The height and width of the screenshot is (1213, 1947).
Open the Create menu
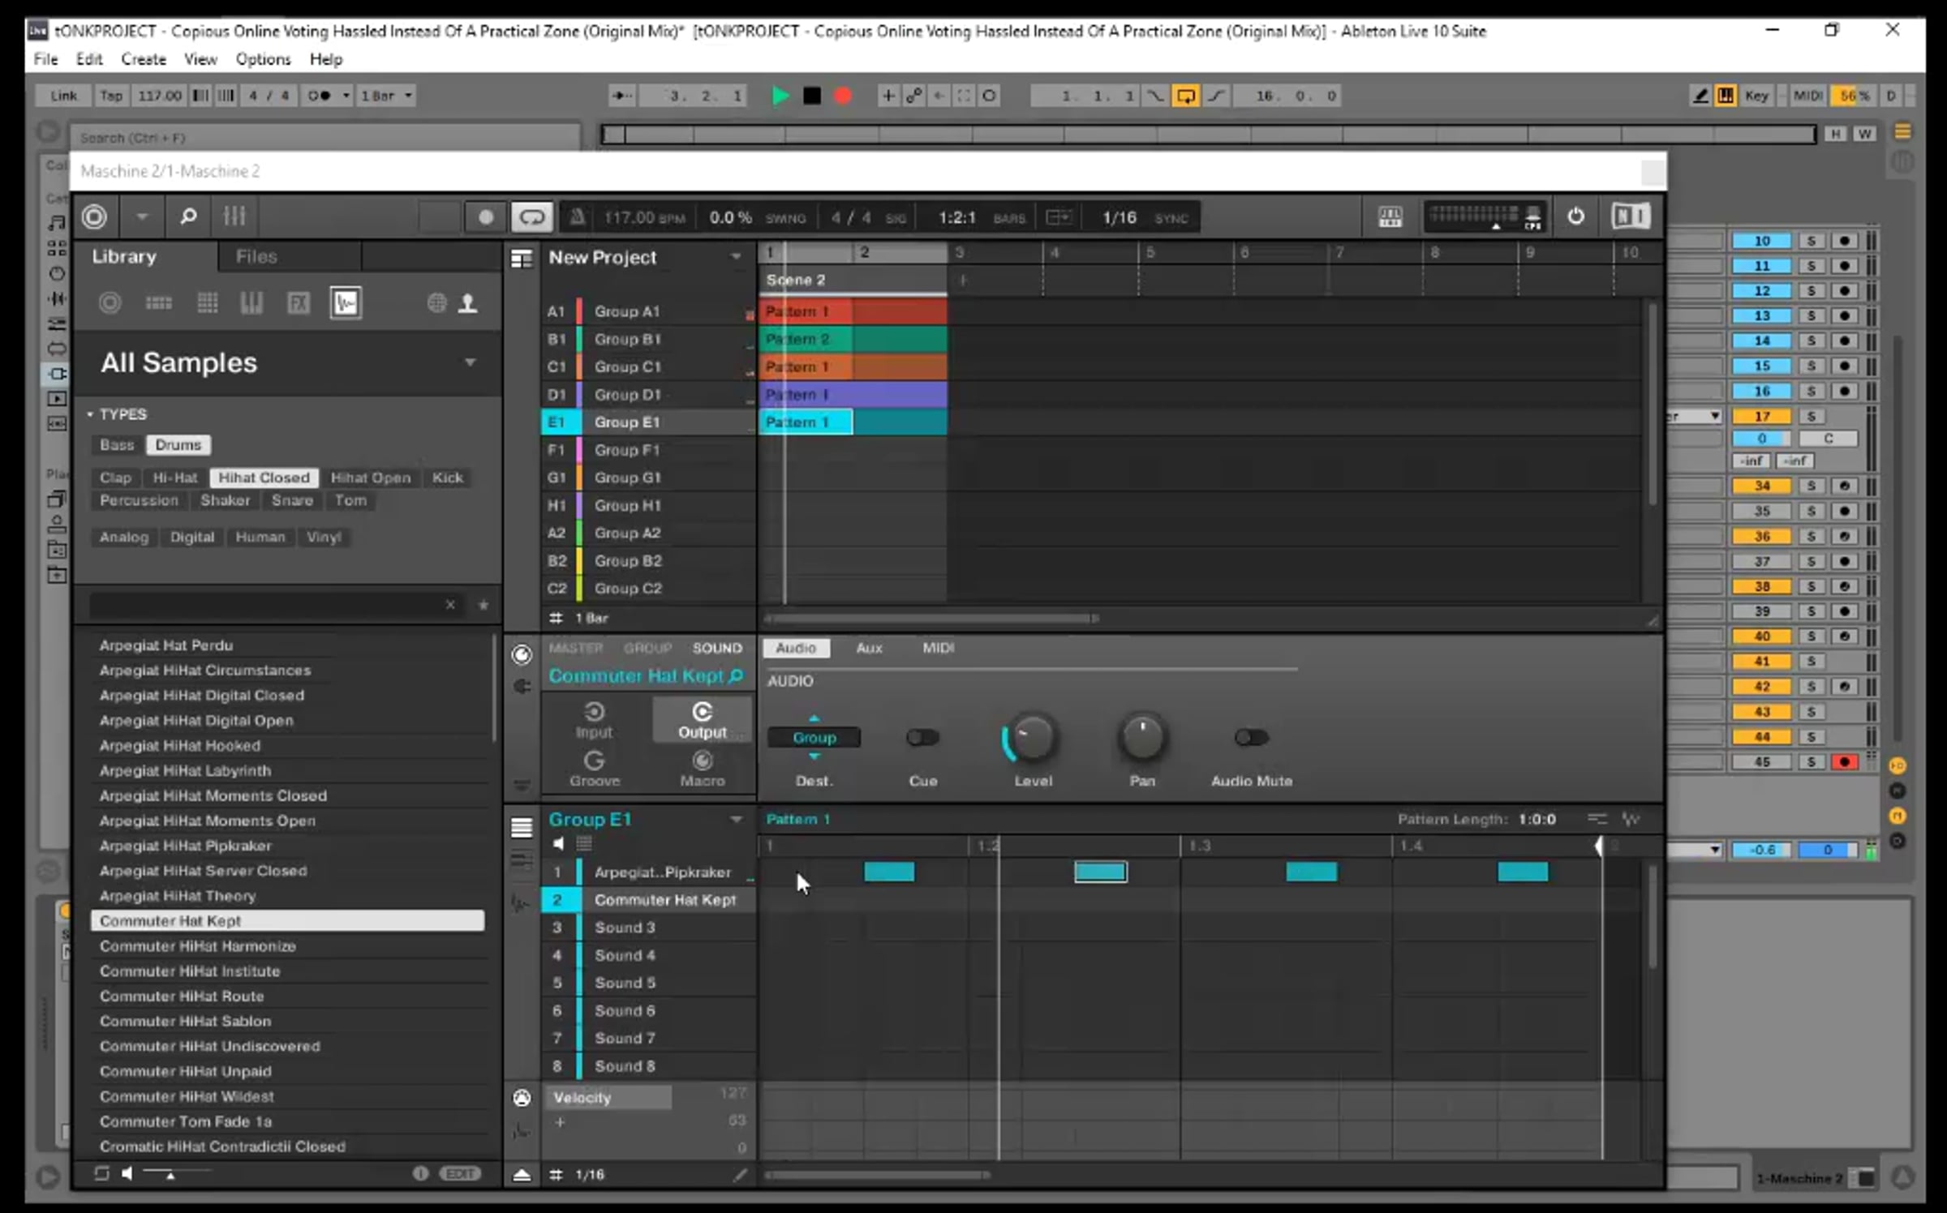tap(143, 59)
